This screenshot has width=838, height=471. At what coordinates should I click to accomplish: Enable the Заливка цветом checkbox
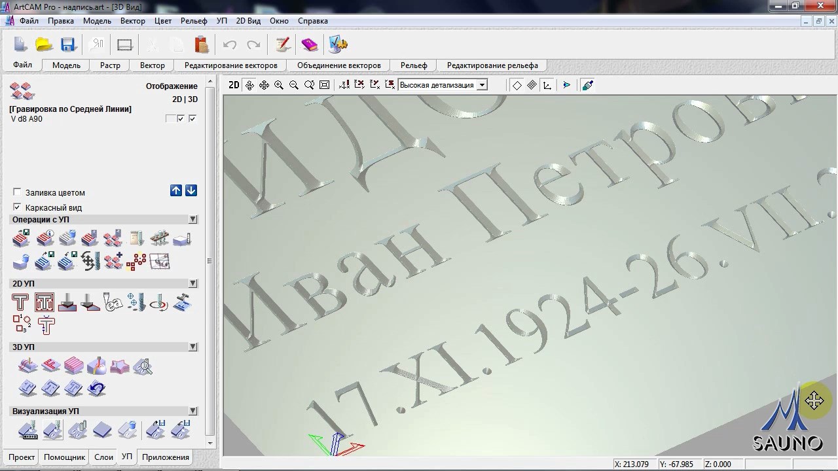coord(18,192)
